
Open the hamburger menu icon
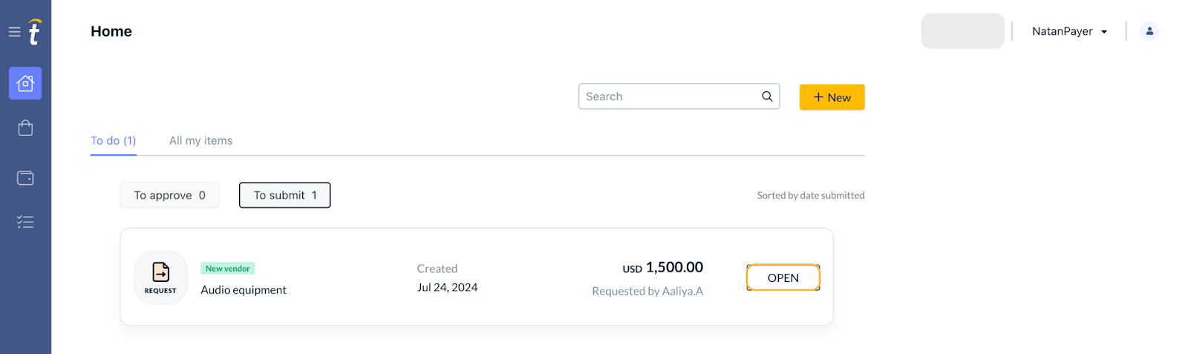(x=14, y=32)
